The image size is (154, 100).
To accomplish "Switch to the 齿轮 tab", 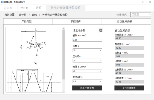I will pos(39,8).
